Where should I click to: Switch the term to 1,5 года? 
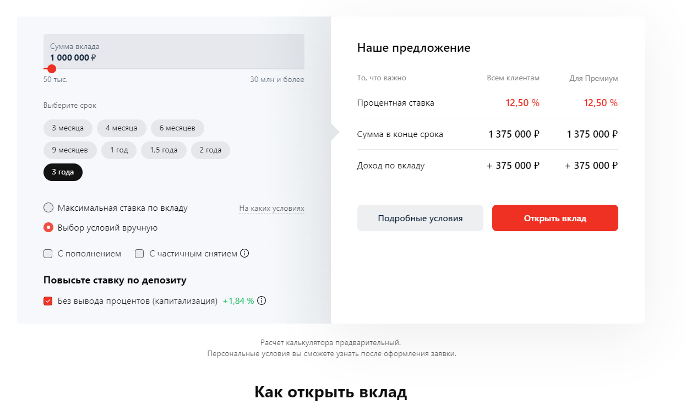164,150
